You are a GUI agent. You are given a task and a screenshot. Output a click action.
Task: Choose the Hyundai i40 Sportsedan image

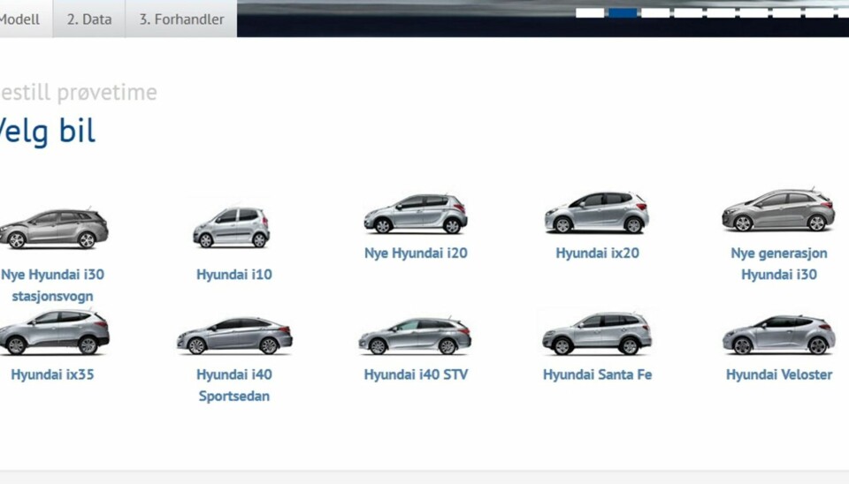pyautogui.click(x=234, y=336)
